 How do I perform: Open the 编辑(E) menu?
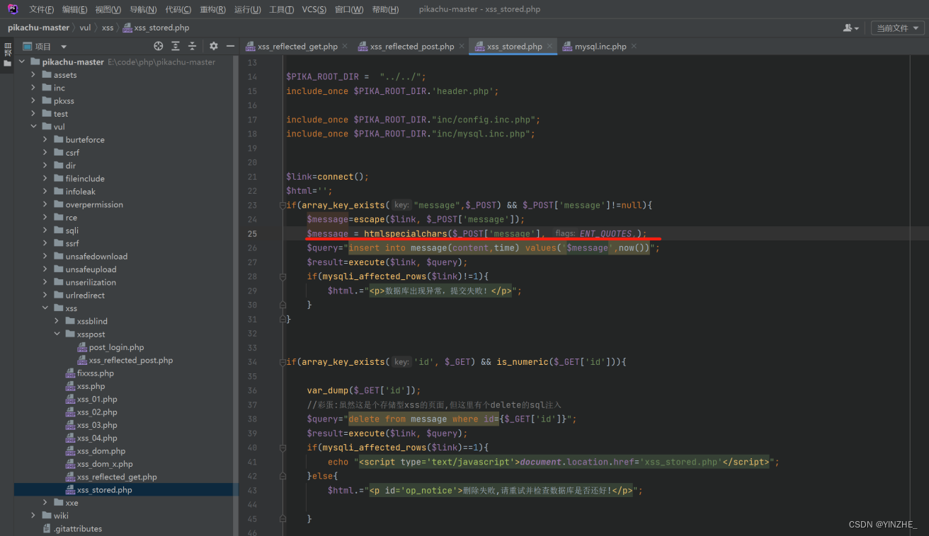tap(74, 9)
